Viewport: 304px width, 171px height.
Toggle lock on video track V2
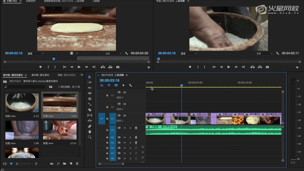pos(107,107)
